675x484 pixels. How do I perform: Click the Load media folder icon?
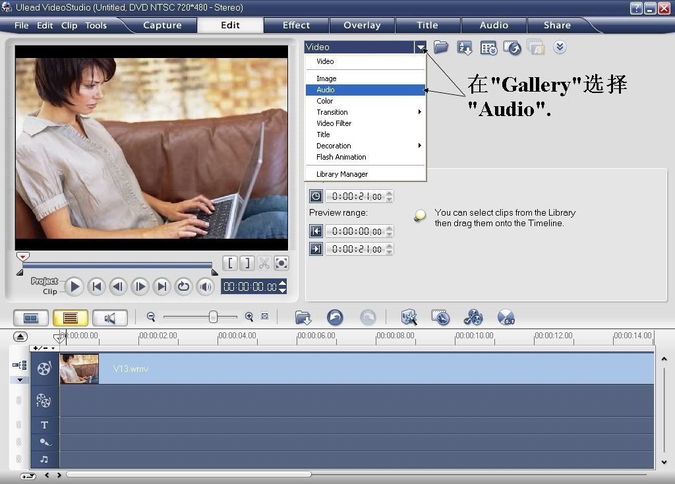pos(441,47)
